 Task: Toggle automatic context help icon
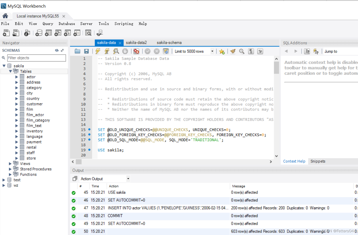307,51
